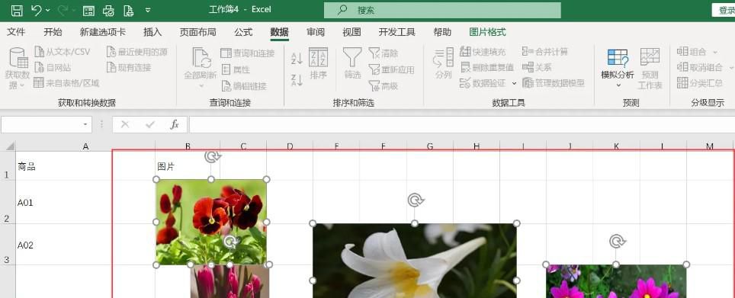735x298 pixels.
Task: Click the 重新应用 filter button
Action: click(x=391, y=69)
